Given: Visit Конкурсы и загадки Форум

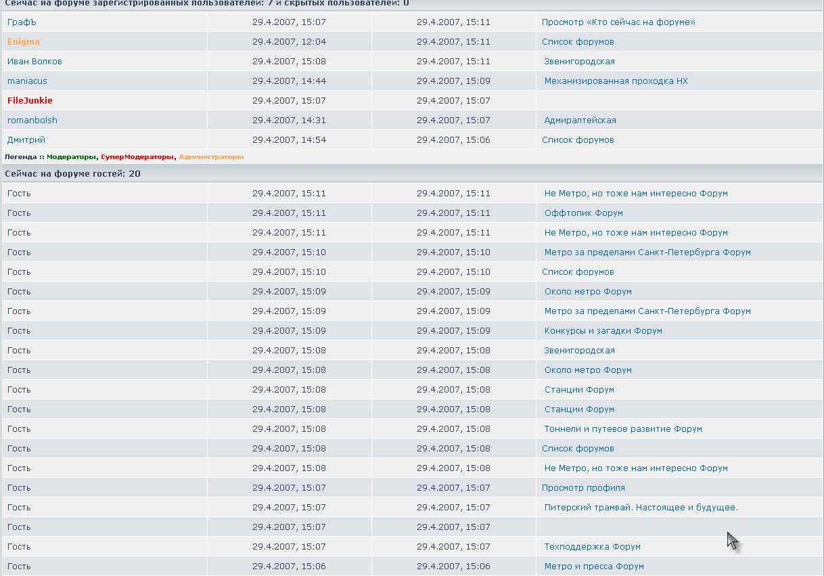Looking at the screenshot, I should pyautogui.click(x=603, y=331).
